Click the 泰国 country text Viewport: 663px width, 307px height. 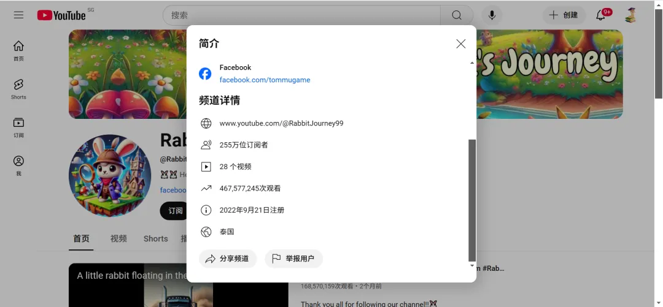(227, 232)
